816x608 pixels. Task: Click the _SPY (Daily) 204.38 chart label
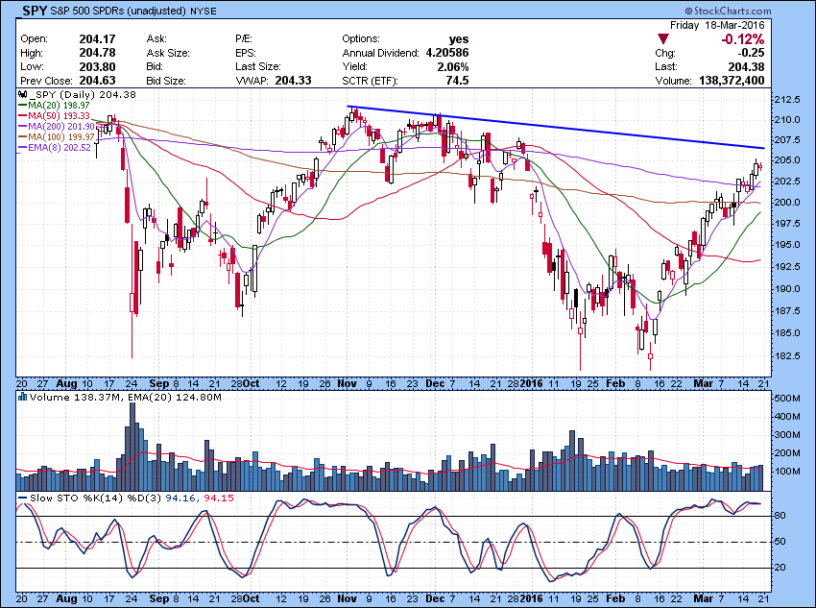[x=83, y=95]
